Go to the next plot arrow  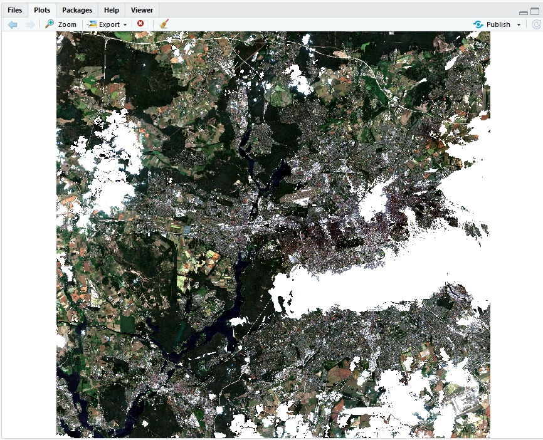[29, 24]
